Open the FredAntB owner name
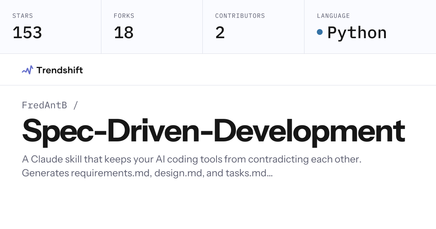This screenshot has width=436, height=229. tap(44, 105)
